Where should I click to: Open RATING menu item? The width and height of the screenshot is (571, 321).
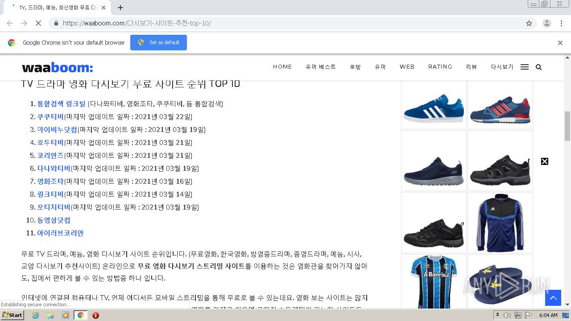click(x=440, y=67)
